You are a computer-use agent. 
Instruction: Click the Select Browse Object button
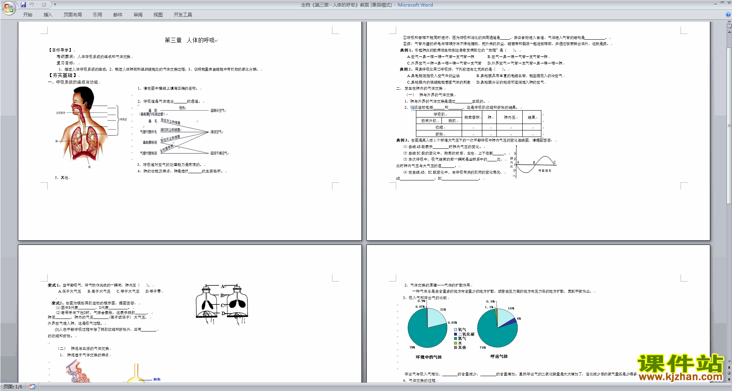[729, 373]
